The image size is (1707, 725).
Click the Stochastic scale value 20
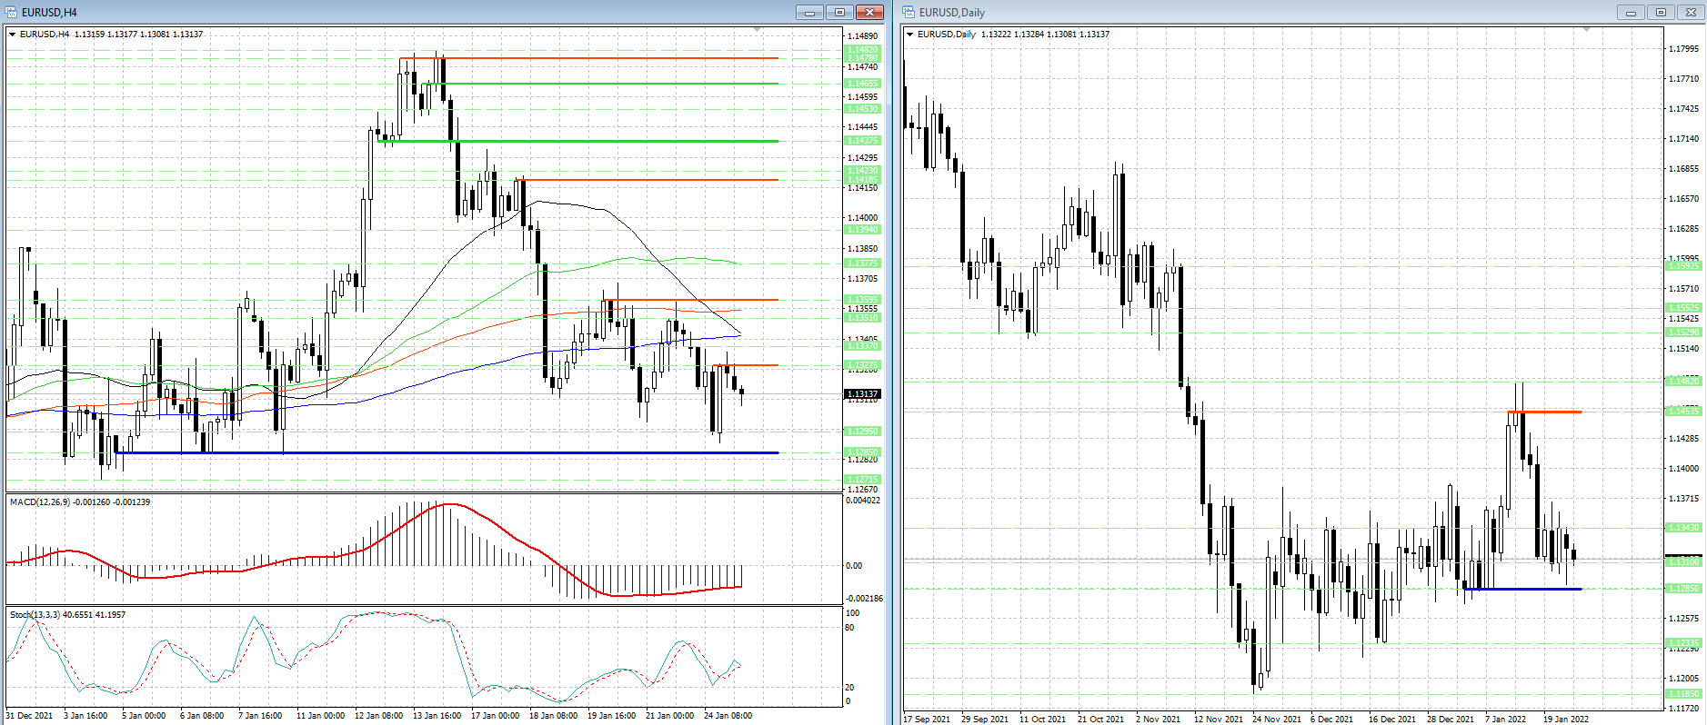click(x=849, y=688)
